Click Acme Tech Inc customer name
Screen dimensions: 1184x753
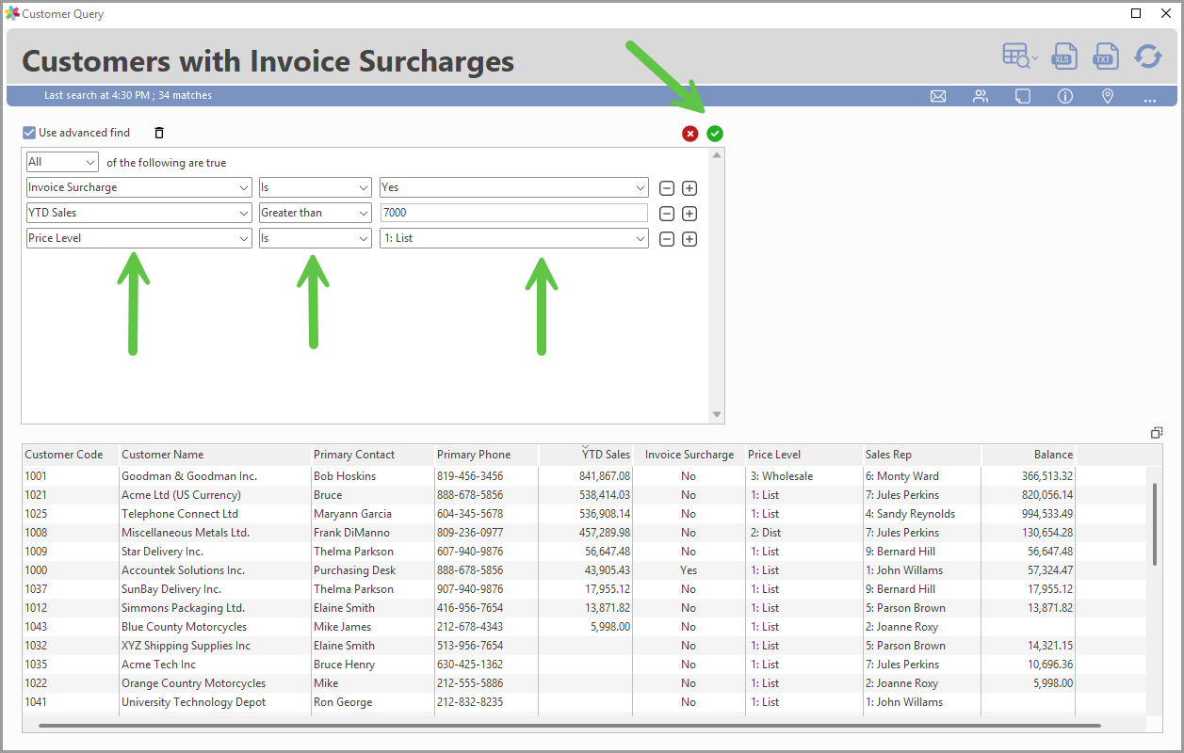tap(158, 665)
